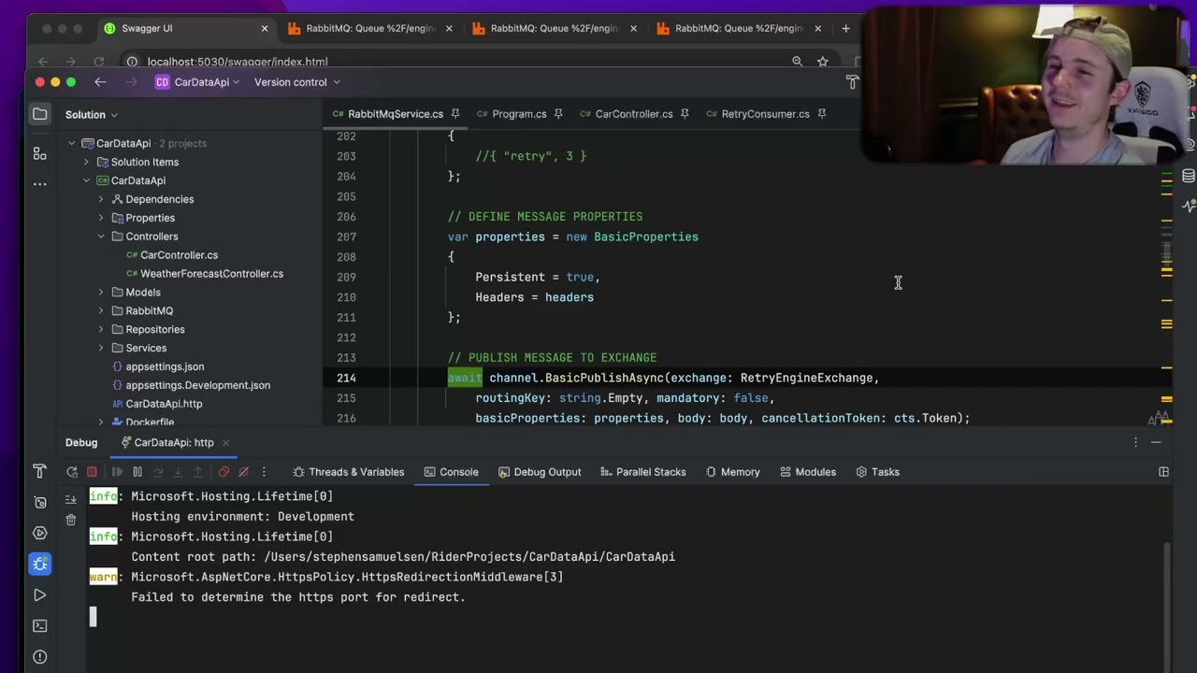Open the Parallel Stacks tab
This screenshot has width=1197, height=673.
point(642,472)
